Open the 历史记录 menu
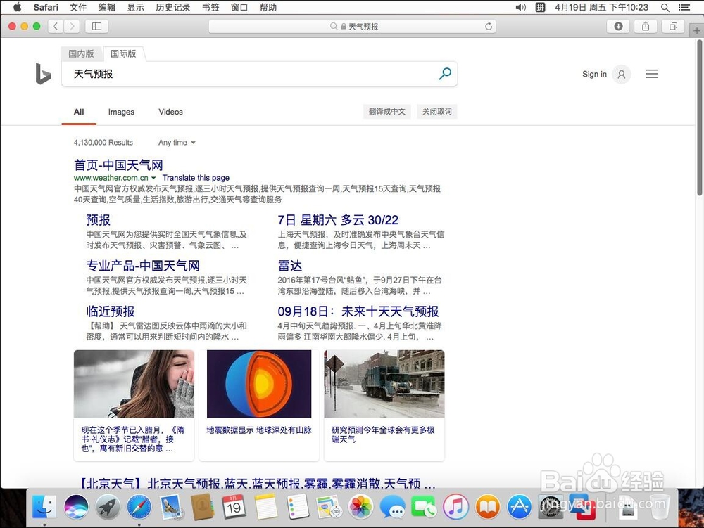 [173, 7]
